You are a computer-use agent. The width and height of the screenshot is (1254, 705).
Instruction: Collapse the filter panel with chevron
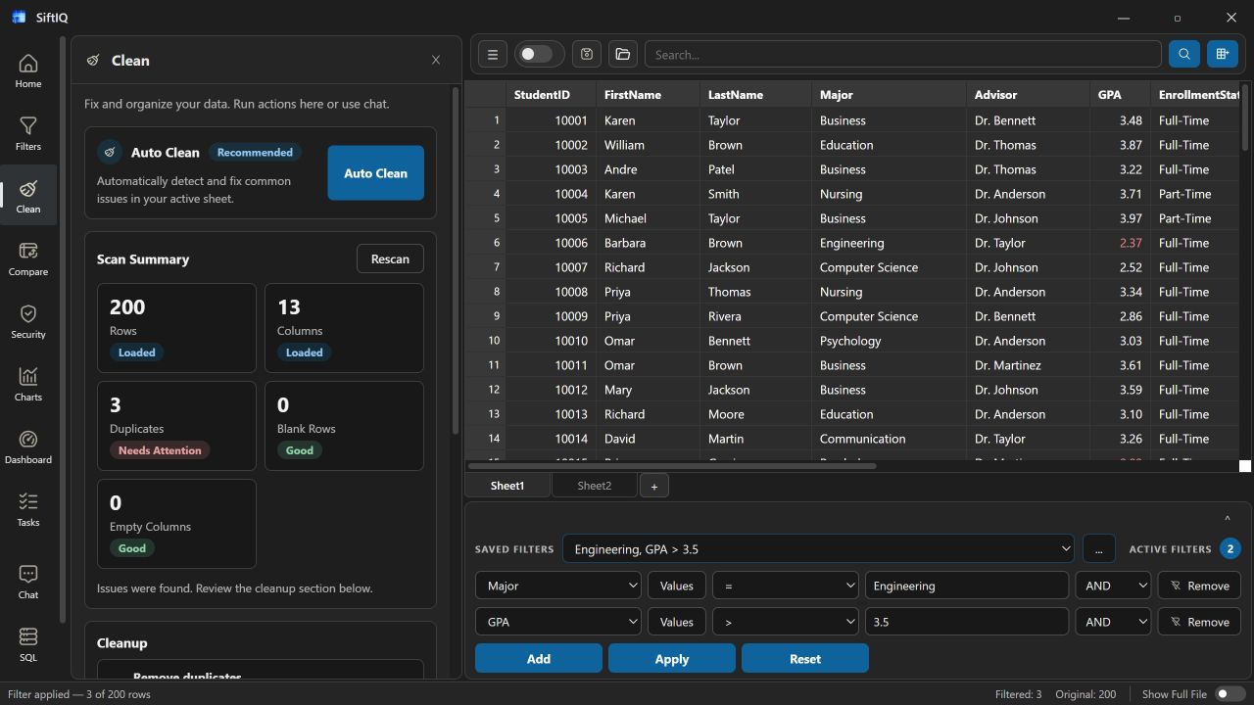[1227, 518]
